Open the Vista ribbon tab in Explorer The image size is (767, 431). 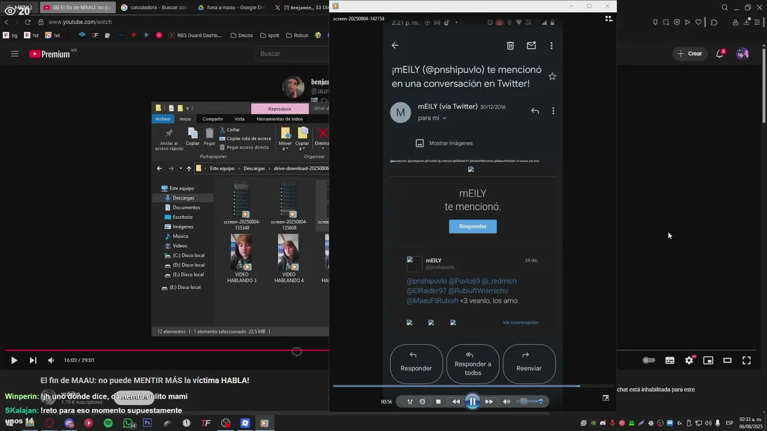tap(240, 119)
